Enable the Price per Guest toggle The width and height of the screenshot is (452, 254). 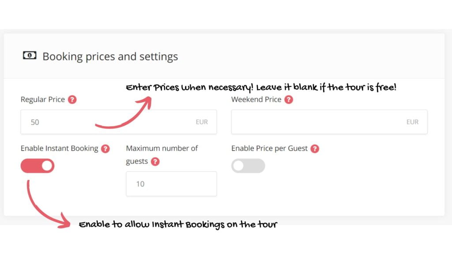point(248,166)
